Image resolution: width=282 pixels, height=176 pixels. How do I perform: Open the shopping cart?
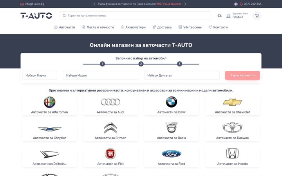coord(257,16)
